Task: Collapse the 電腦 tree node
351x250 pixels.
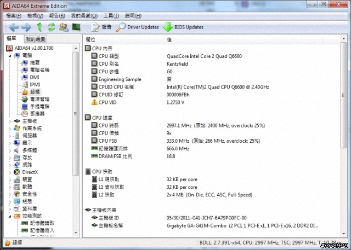Action: (x=10, y=56)
